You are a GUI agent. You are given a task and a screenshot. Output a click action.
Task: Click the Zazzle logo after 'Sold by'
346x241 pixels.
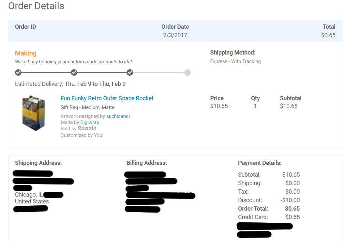pyautogui.click(x=87, y=129)
